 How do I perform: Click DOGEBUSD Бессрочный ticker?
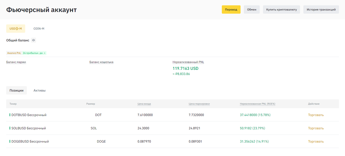click(x=30, y=142)
